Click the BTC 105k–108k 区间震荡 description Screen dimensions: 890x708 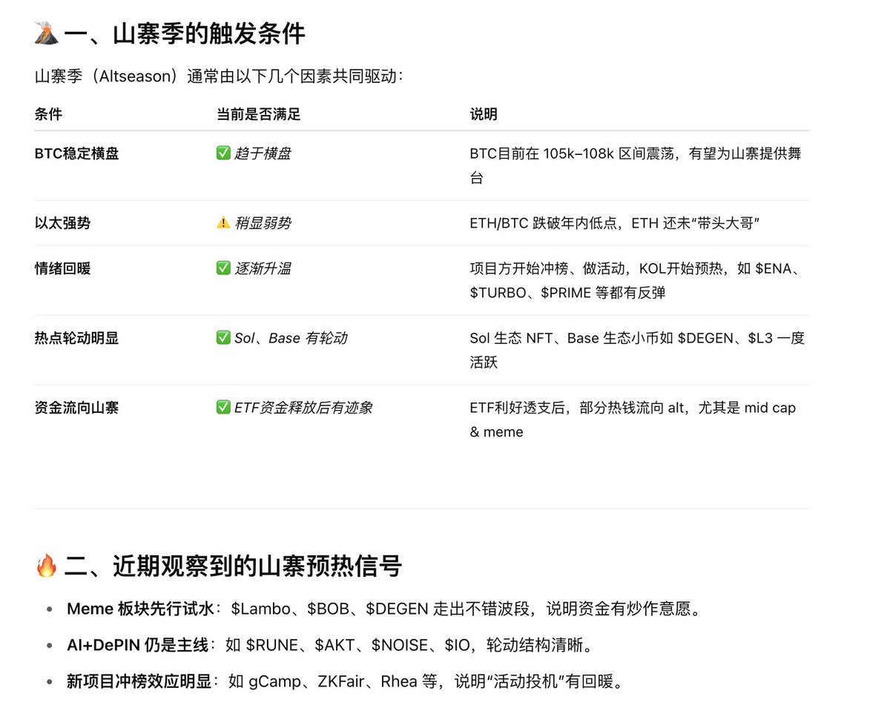(x=636, y=165)
